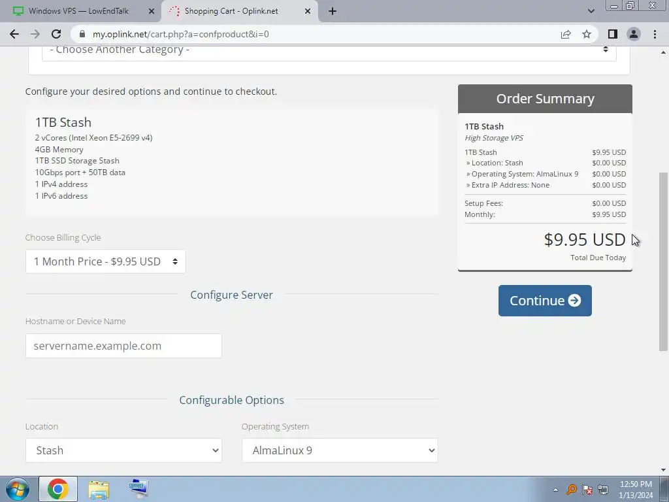Reload the current page

(x=56, y=34)
